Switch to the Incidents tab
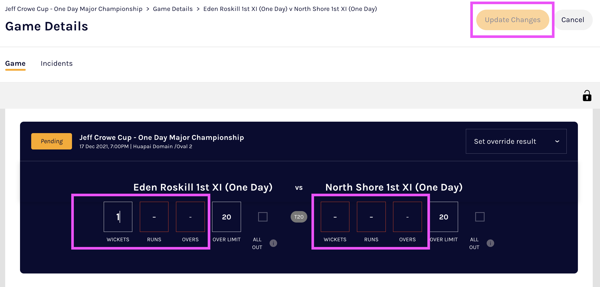600x287 pixels. pos(57,63)
